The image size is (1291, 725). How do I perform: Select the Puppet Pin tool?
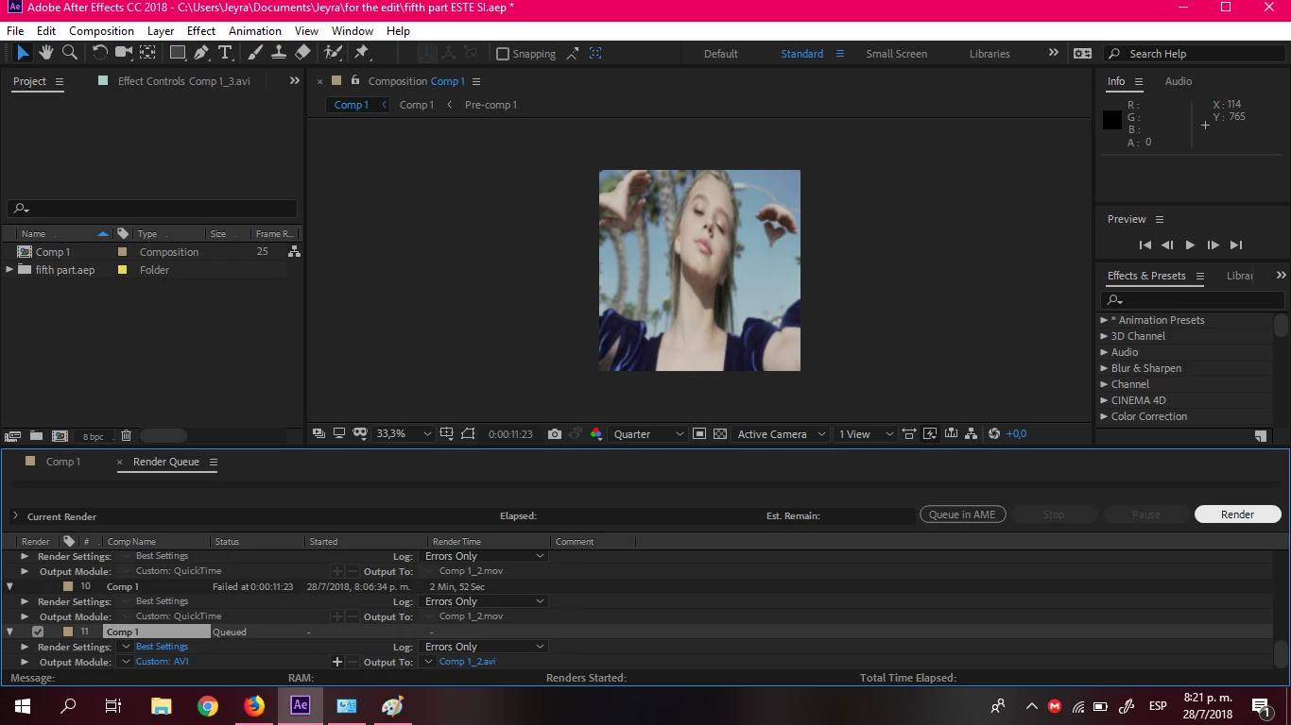tap(361, 53)
